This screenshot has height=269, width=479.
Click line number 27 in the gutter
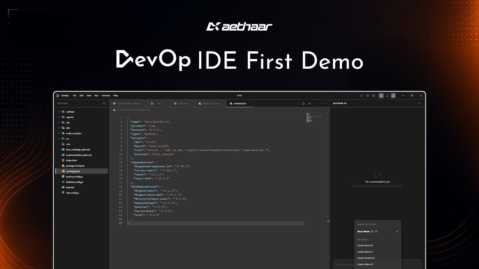click(120, 223)
